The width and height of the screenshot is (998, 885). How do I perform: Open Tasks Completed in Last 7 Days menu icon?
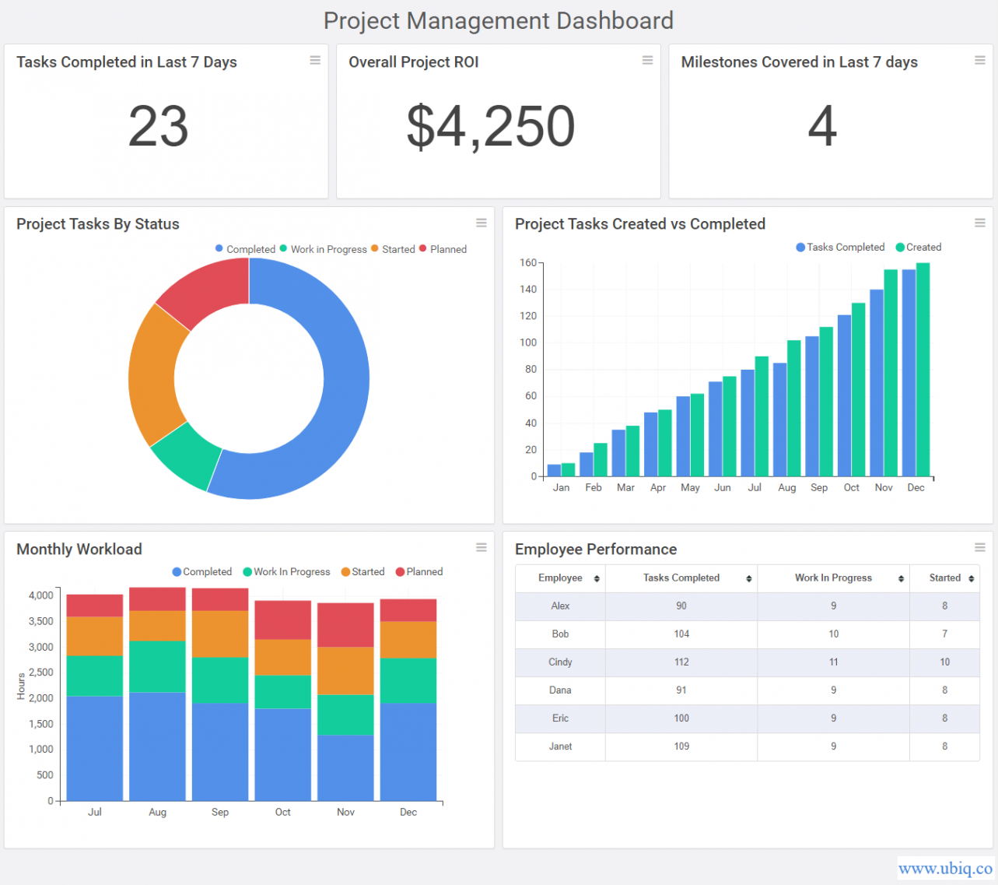[315, 61]
